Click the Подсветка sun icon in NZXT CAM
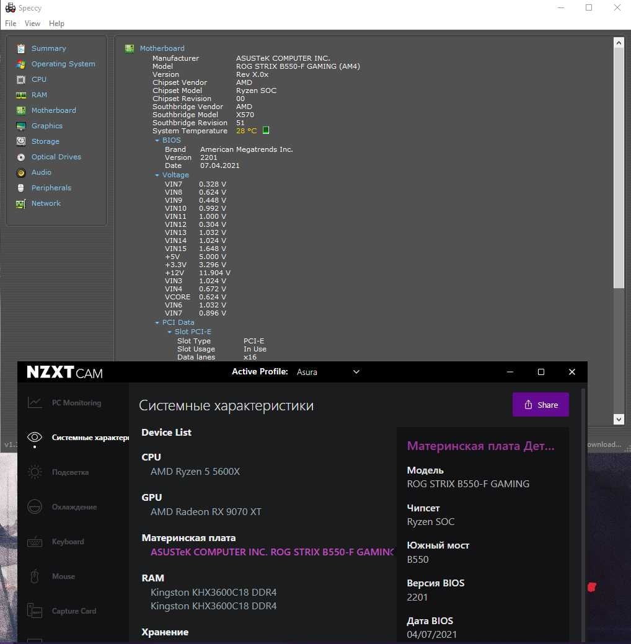631x644 pixels. (x=35, y=472)
